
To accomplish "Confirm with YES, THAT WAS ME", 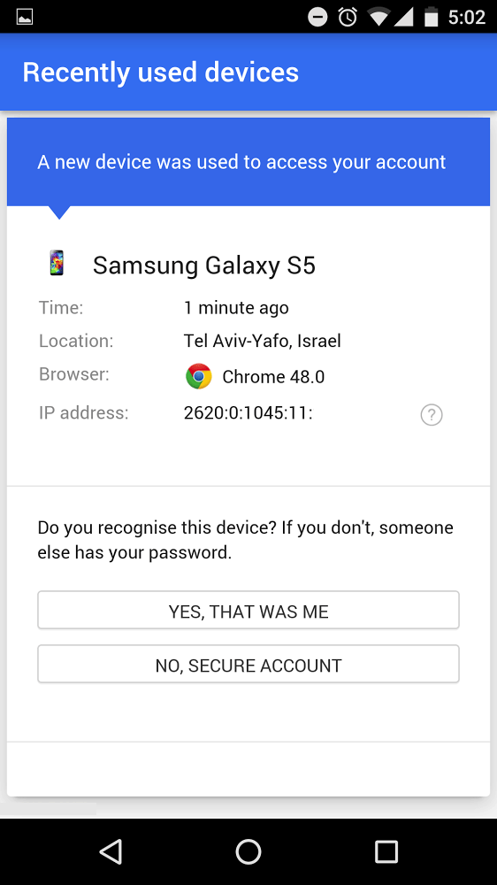I will [248, 610].
